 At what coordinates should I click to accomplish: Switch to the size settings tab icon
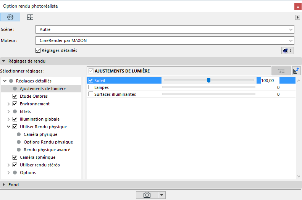(x=30, y=17)
